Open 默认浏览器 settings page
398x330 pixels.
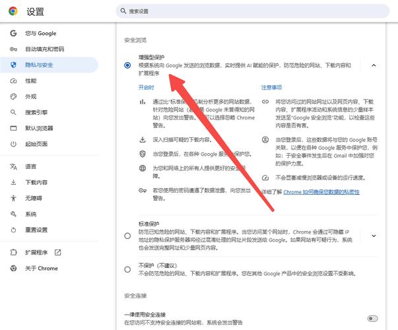[39, 128]
